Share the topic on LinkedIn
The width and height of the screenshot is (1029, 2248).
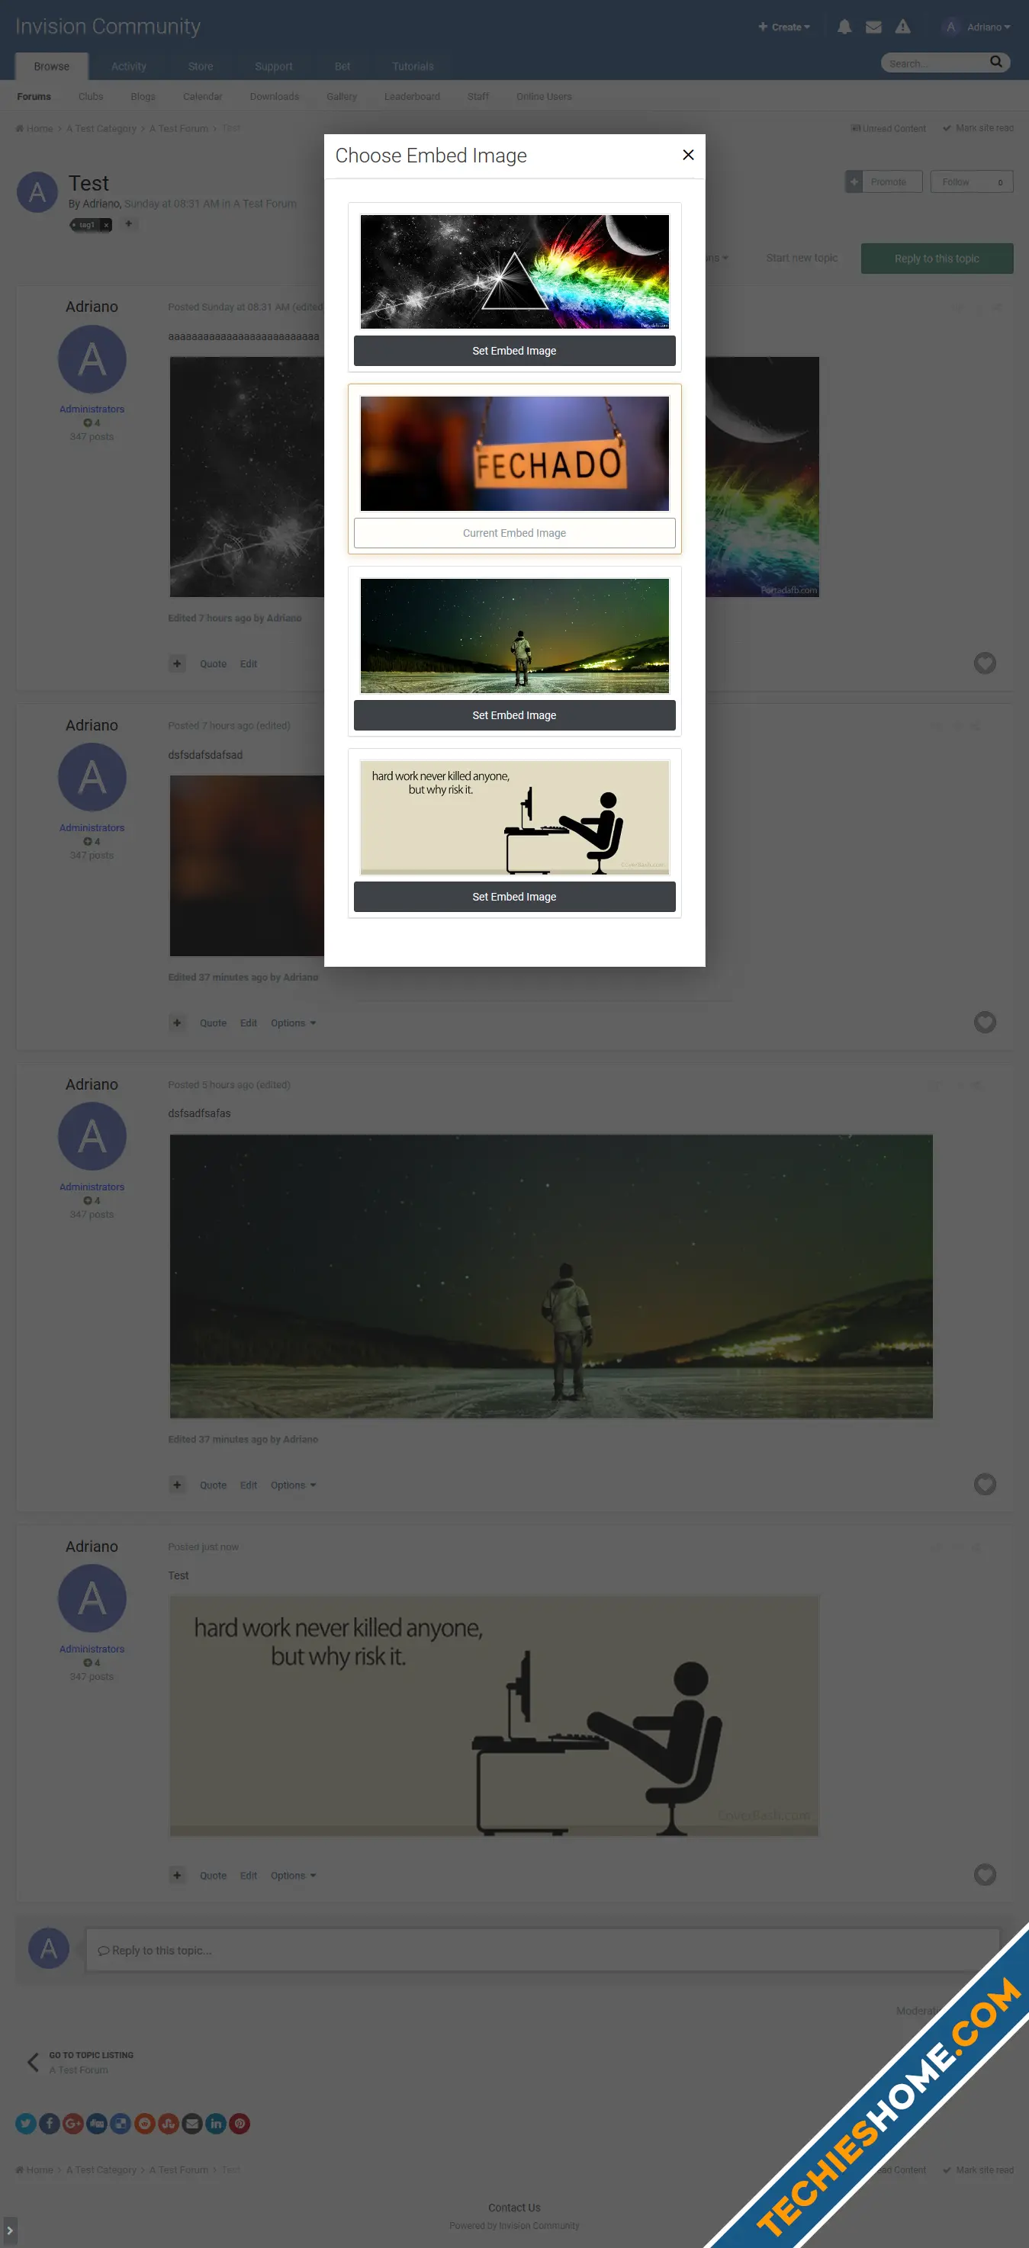click(x=216, y=2123)
